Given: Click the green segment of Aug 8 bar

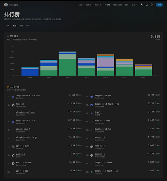Looking at the screenshot, I should pyautogui.click(x=68, y=67).
